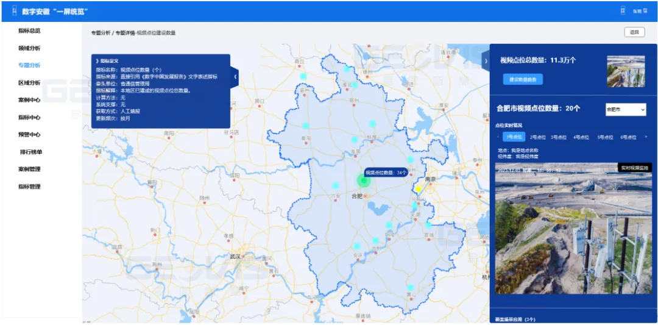
Task: Go to 区域分析 in the sidebar
Action: [x=29, y=82]
